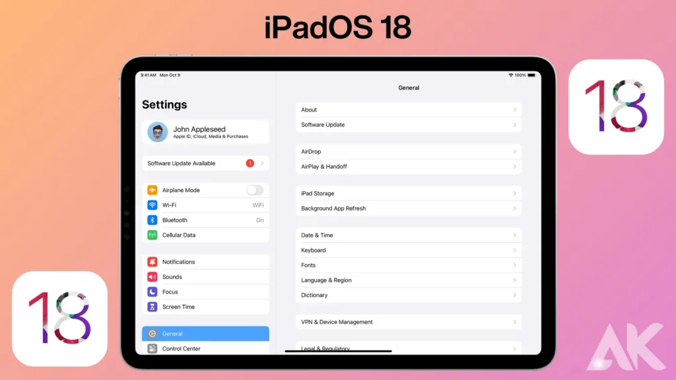
Task: Open AirDrop settings
Action: click(x=409, y=152)
